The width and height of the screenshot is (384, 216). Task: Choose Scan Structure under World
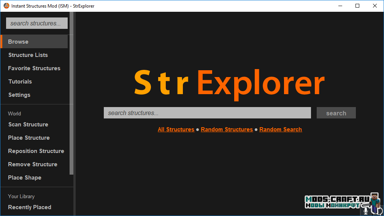click(28, 125)
